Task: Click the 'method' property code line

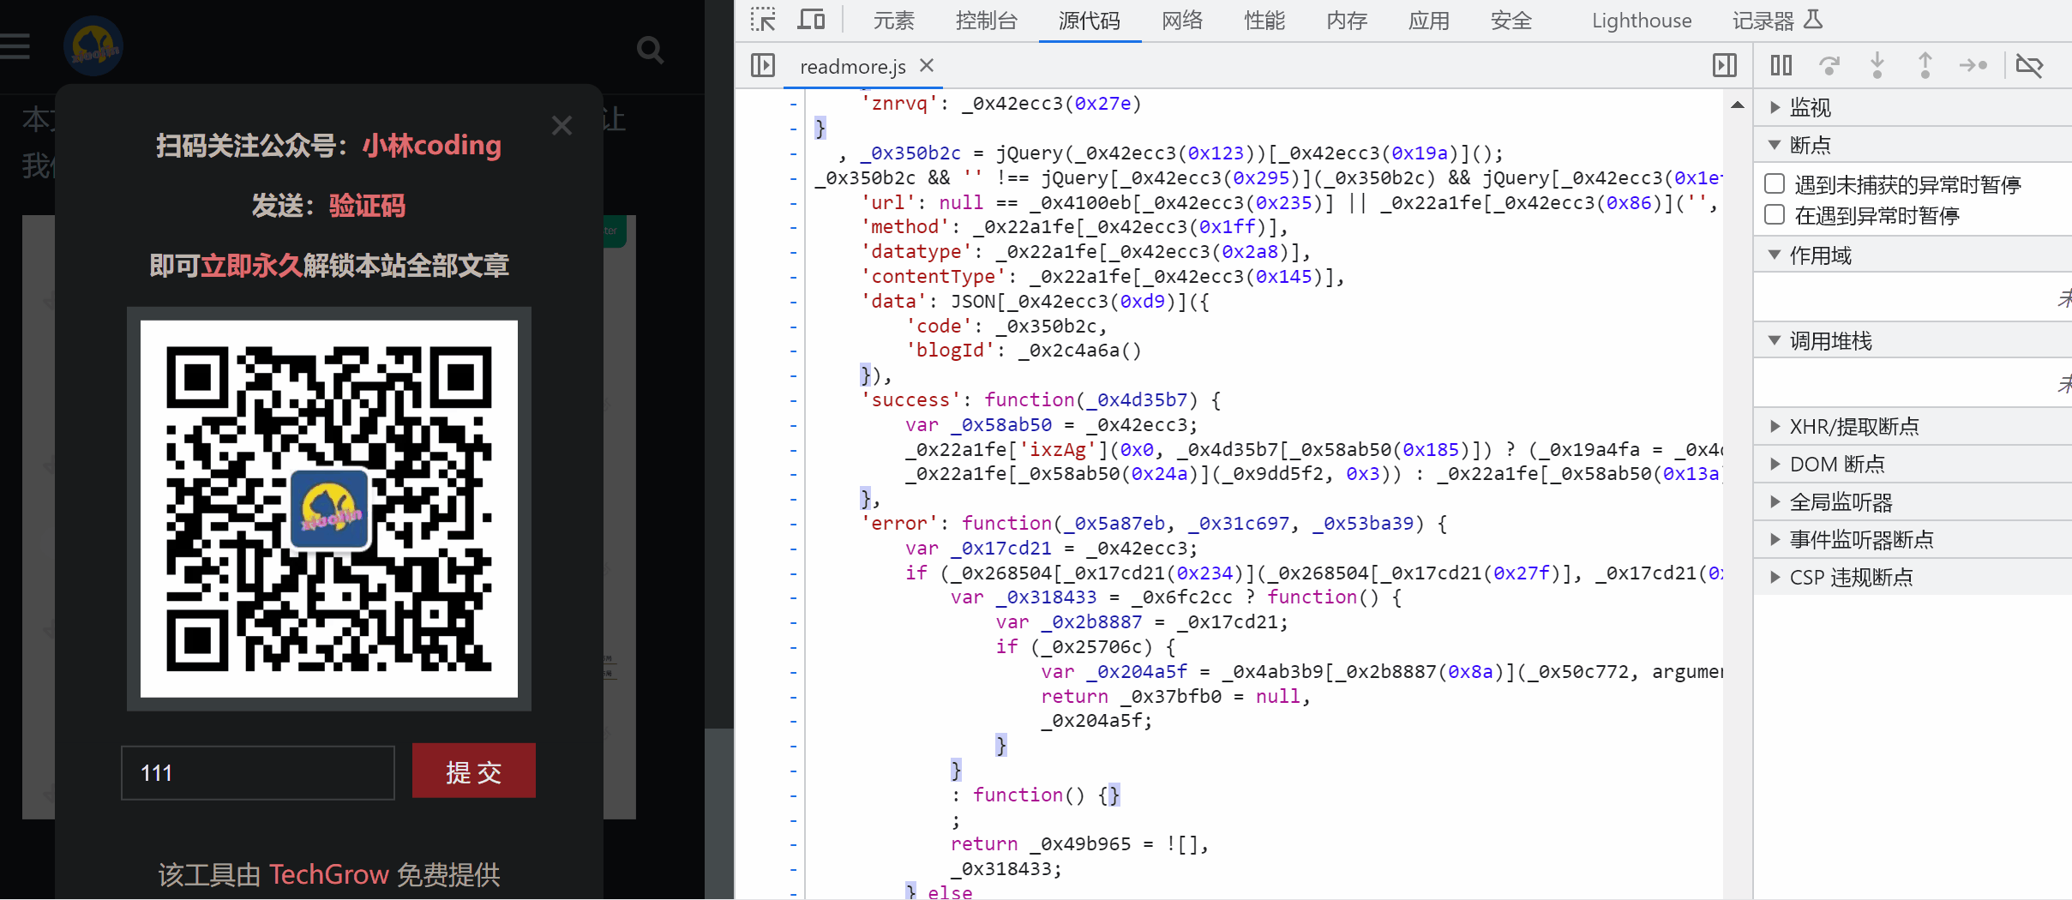Action: pyautogui.click(x=1075, y=227)
